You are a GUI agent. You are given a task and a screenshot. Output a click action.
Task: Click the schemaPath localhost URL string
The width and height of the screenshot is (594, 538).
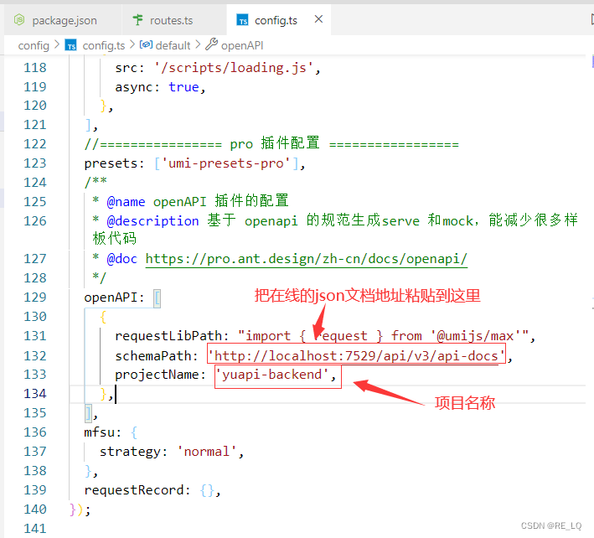356,356
